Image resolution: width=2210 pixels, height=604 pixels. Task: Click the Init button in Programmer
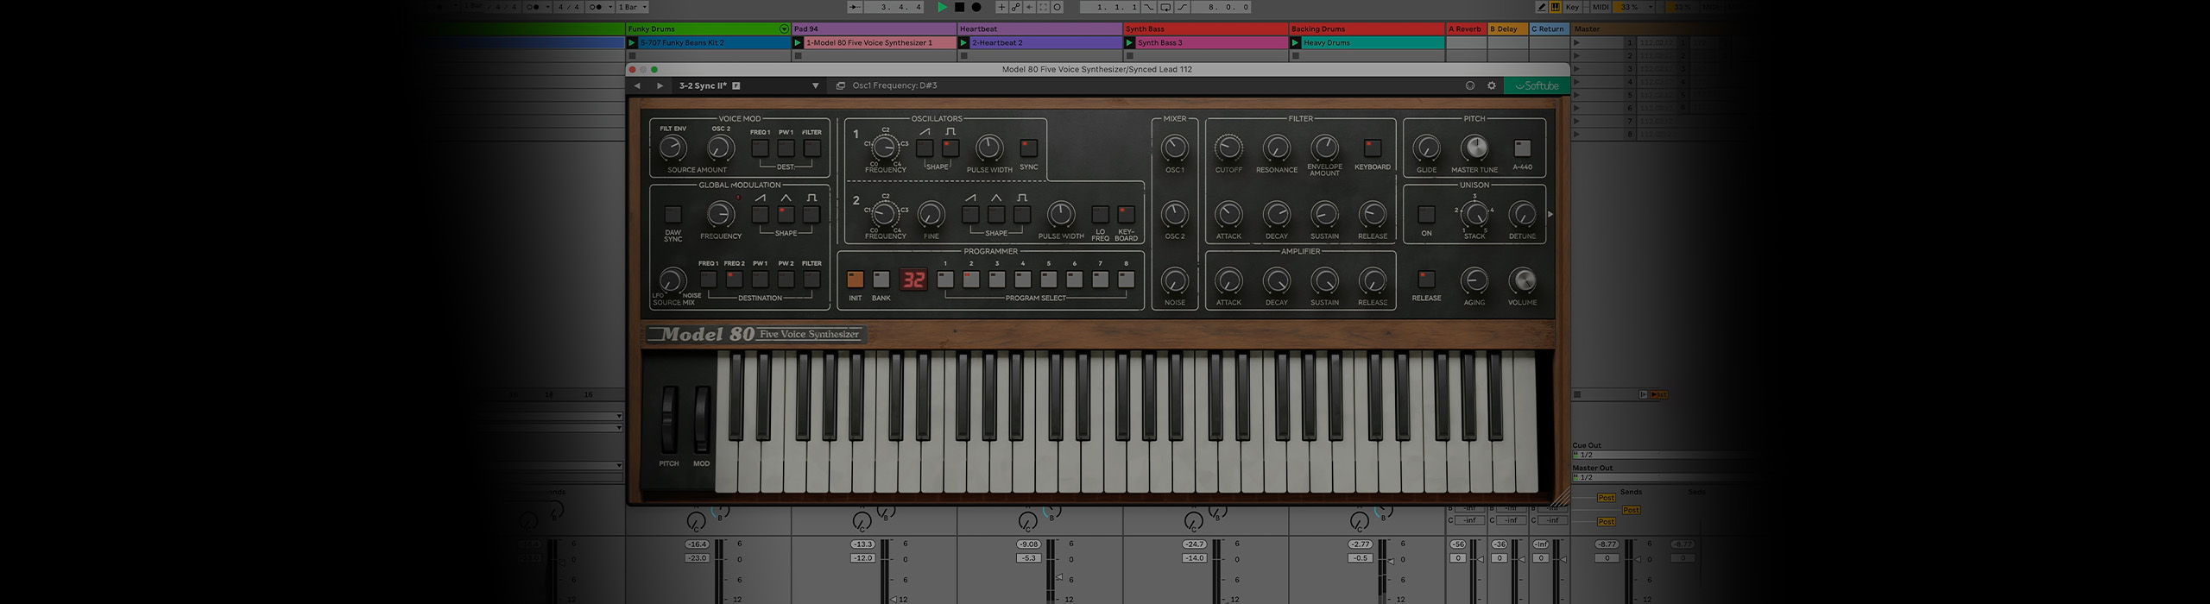(x=855, y=280)
